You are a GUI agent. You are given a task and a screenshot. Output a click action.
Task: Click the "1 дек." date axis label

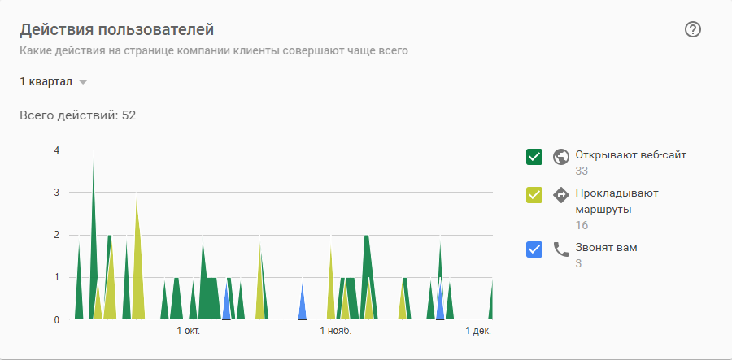click(x=478, y=331)
